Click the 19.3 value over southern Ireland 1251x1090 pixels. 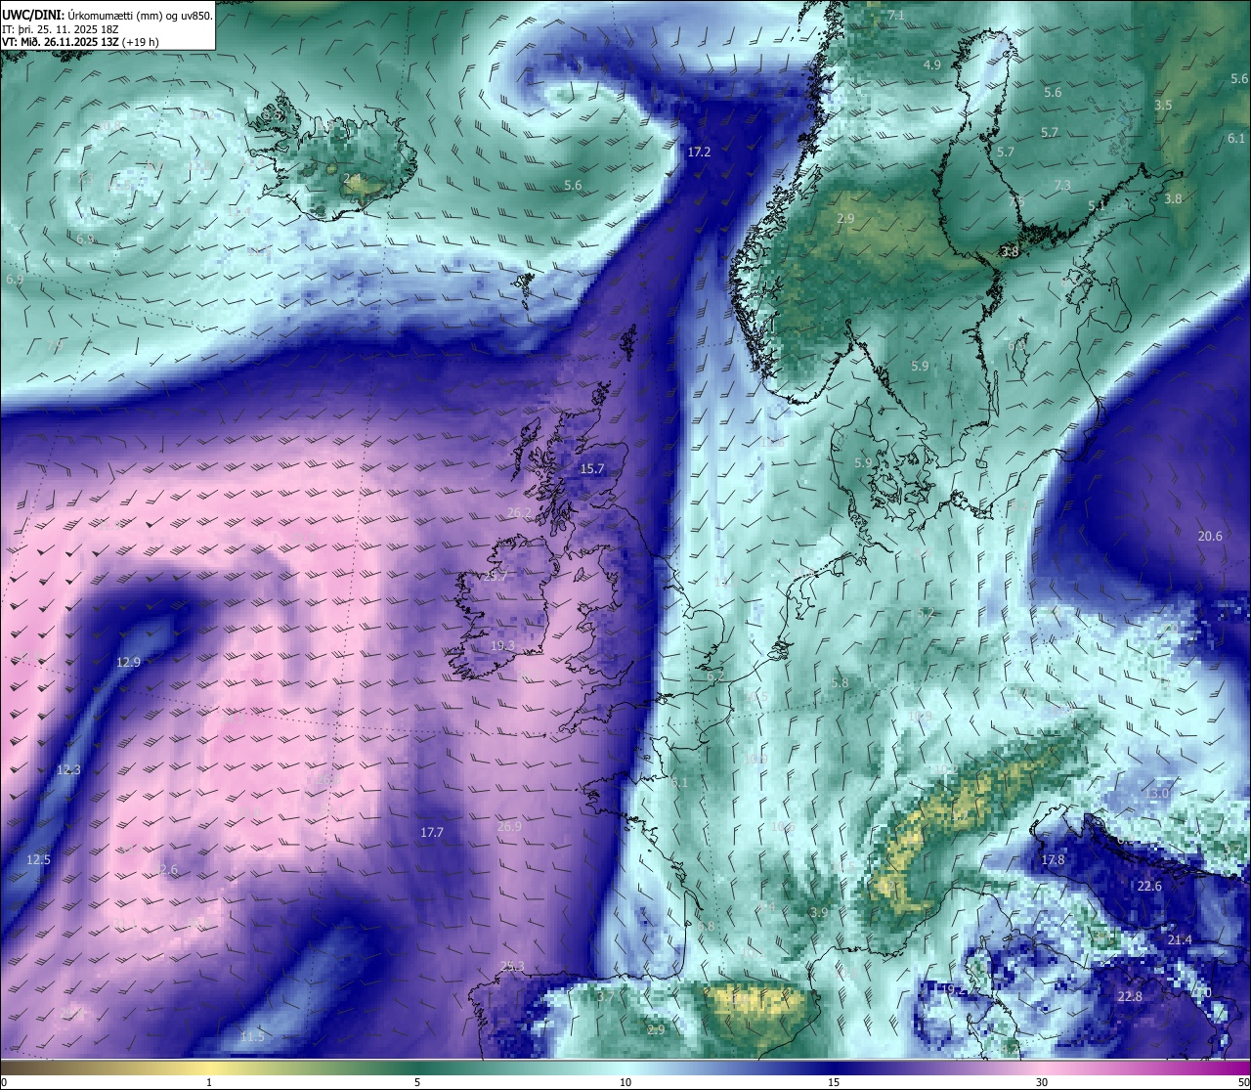tap(502, 645)
